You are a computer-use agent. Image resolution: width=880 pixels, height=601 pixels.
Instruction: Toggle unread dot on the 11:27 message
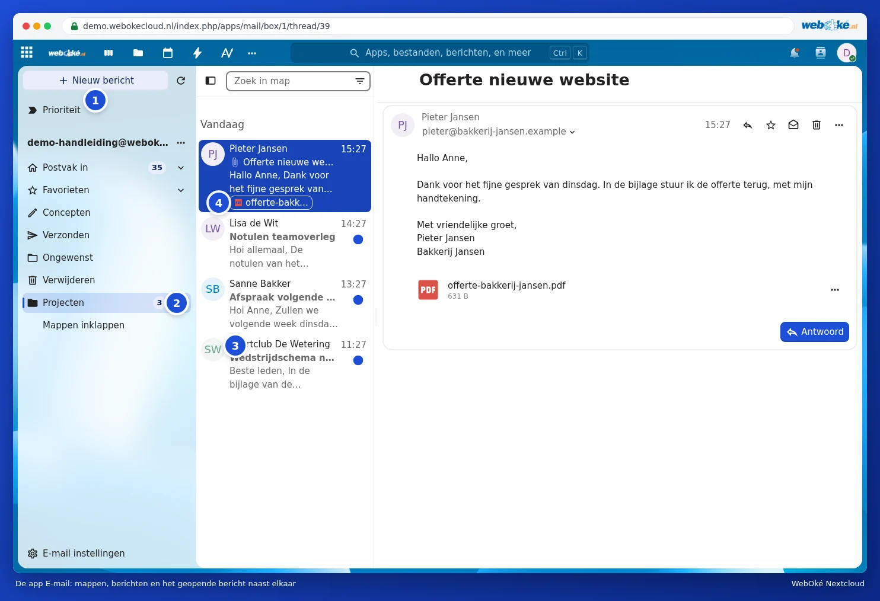pyautogui.click(x=358, y=360)
